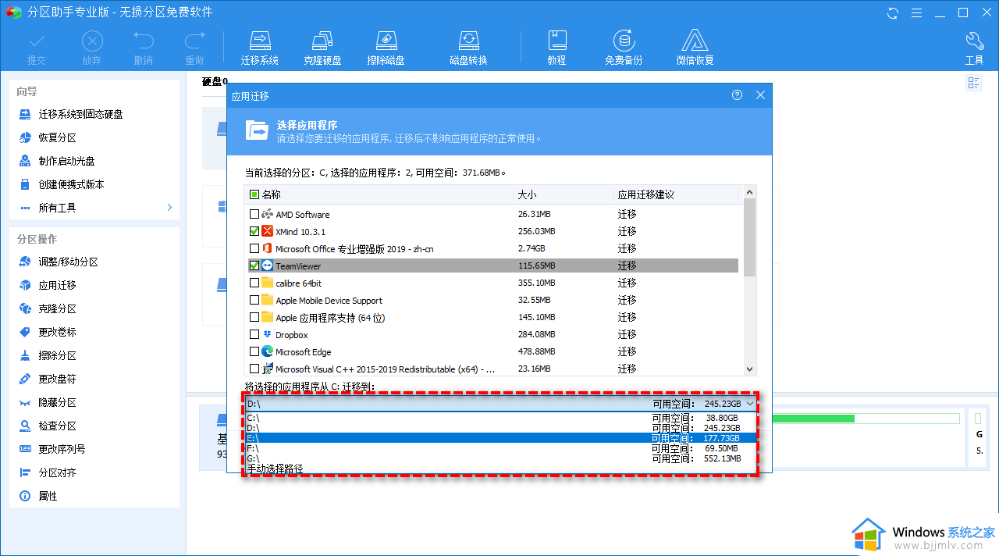This screenshot has width=999, height=556.
Task: Open the 迁移系统 migrate OS tool
Action: [x=260, y=48]
